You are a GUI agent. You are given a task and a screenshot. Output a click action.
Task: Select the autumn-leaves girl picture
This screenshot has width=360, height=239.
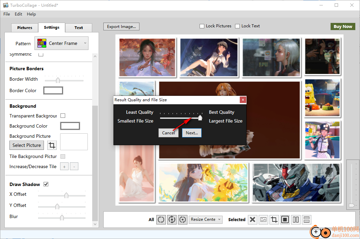147,57
